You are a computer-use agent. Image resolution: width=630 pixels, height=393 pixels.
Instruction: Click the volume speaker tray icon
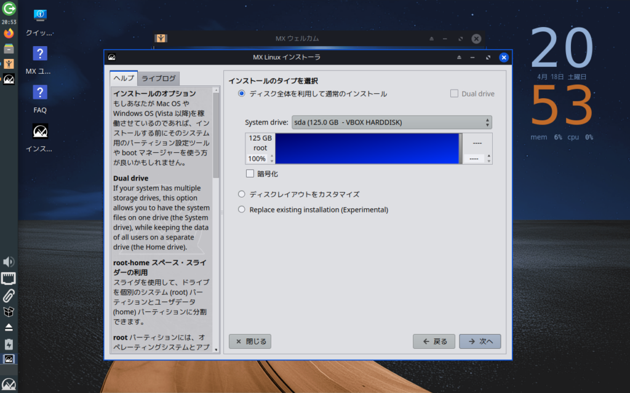(x=9, y=262)
